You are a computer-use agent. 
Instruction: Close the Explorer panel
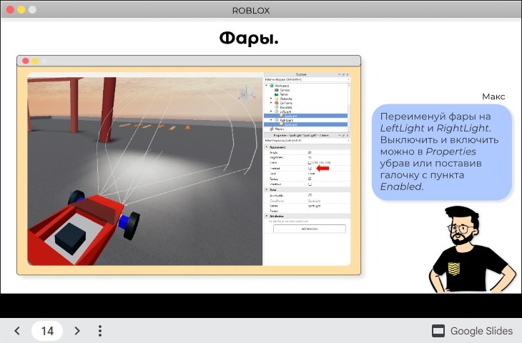pos(348,74)
